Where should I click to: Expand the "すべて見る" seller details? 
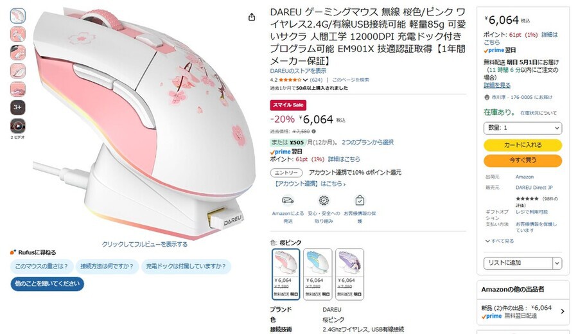[x=500, y=241]
